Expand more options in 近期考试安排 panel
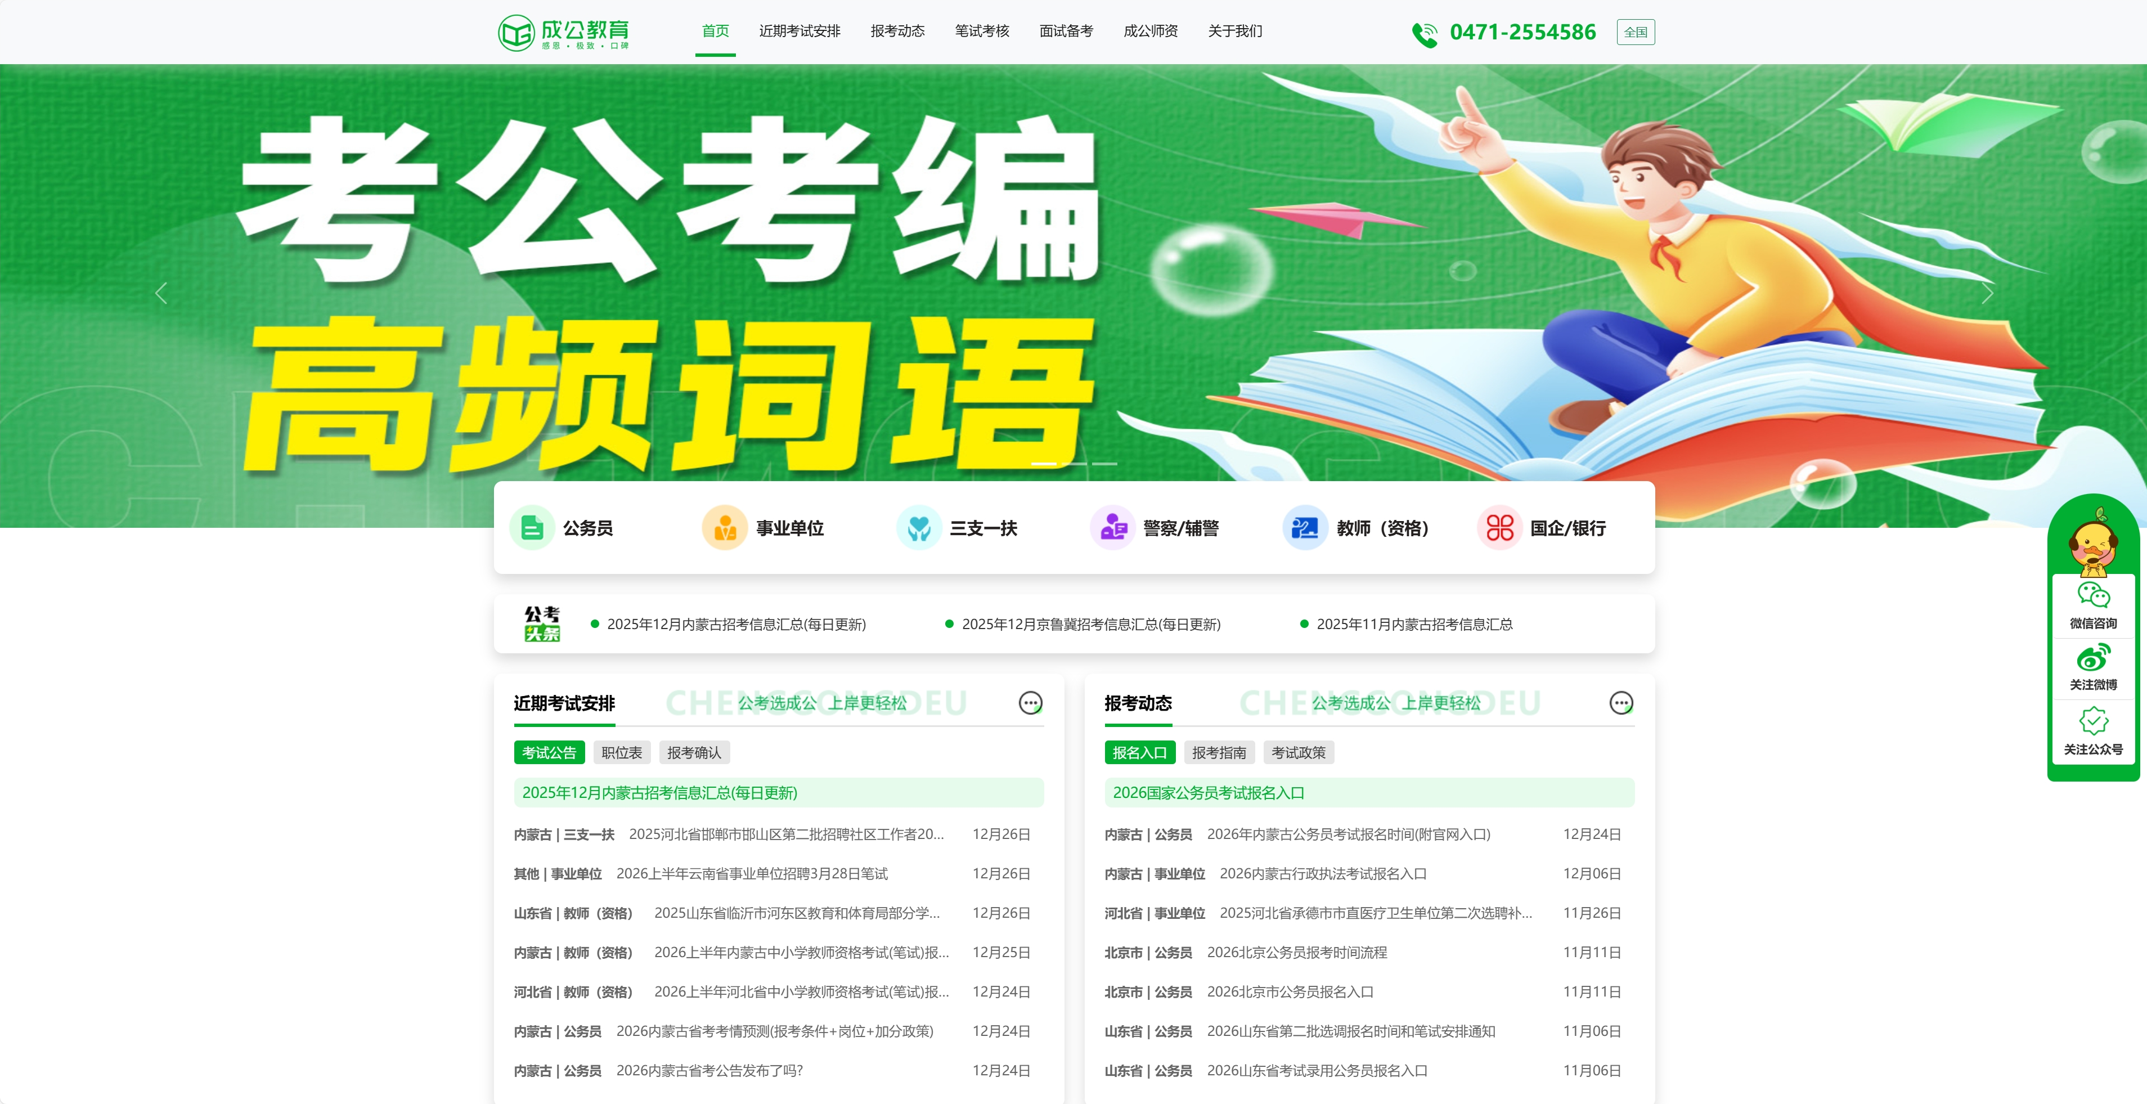This screenshot has width=2147, height=1104. [1032, 703]
